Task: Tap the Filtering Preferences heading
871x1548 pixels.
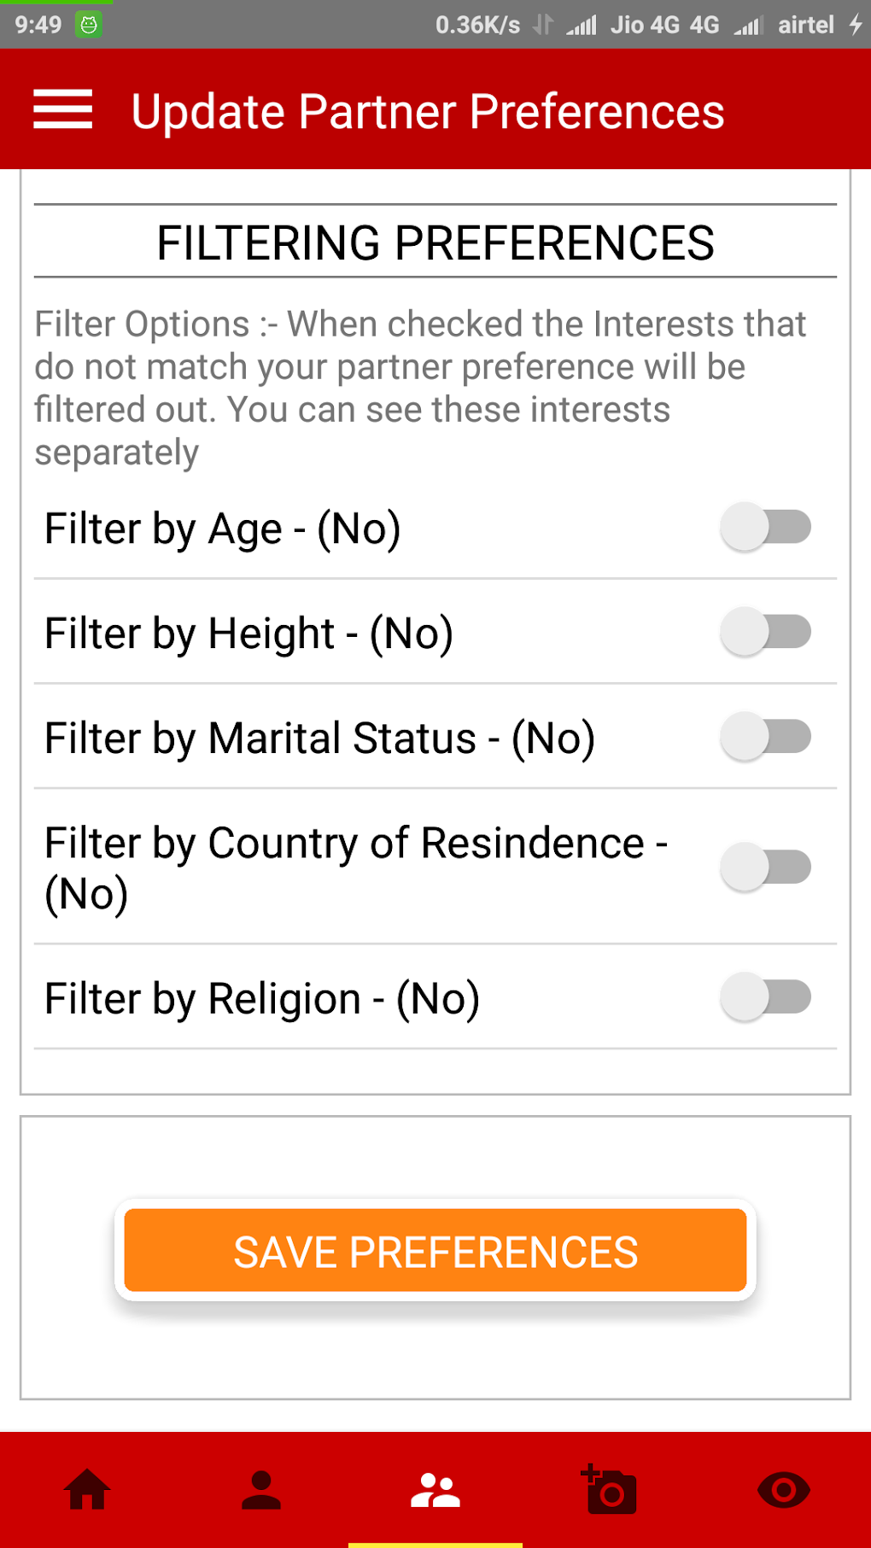Action: (x=435, y=242)
